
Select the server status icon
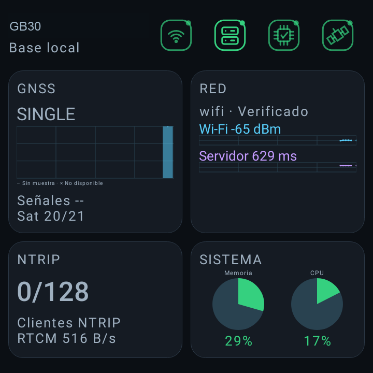click(230, 35)
